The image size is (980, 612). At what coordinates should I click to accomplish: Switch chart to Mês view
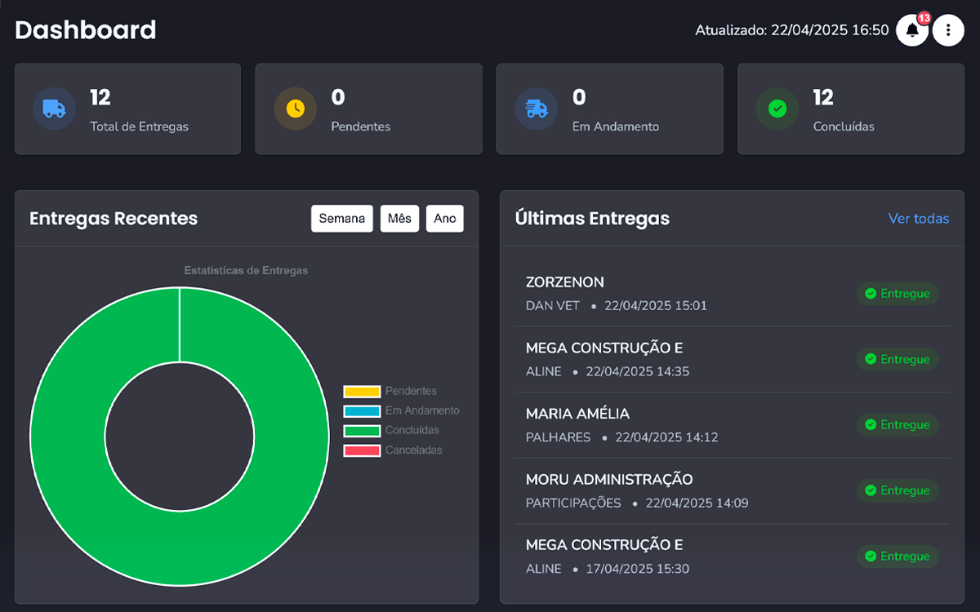[x=399, y=219]
